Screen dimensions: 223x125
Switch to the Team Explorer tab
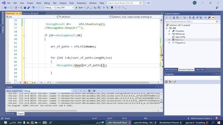(x=171, y=69)
